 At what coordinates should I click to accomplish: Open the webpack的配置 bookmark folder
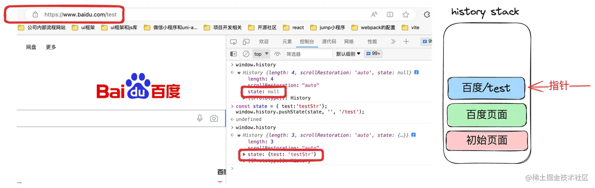pos(373,28)
